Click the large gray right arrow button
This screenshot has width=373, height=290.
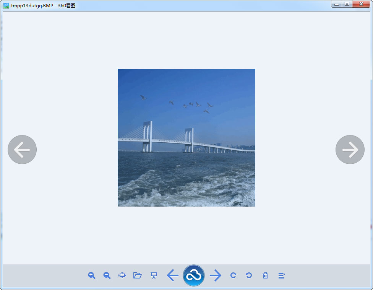[350, 150]
